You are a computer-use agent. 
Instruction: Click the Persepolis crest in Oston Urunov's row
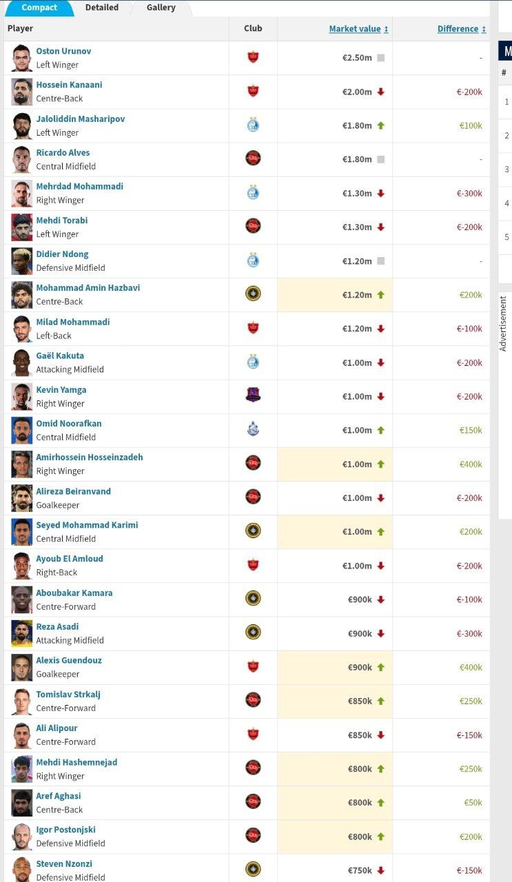252,58
